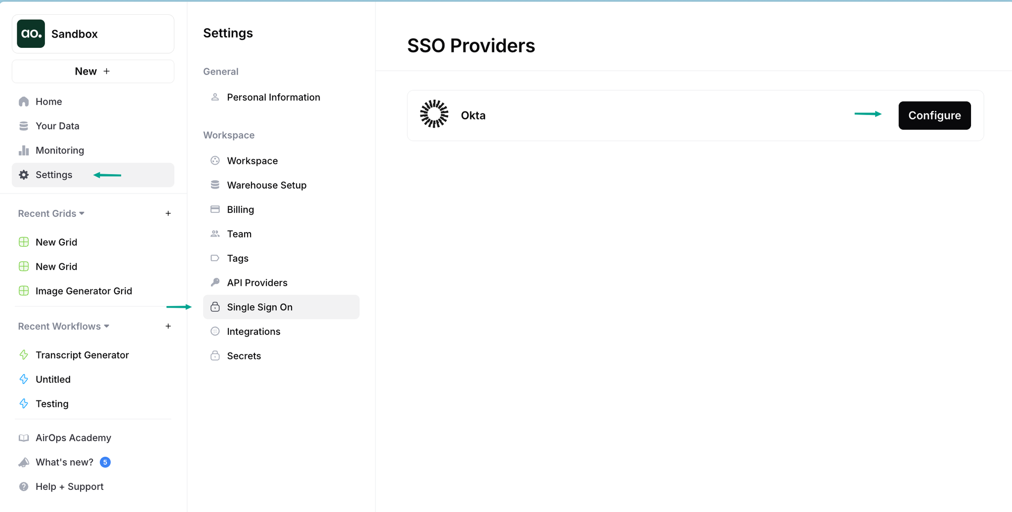Click the Personal Information person icon
Viewport: 1012px width, 512px height.
tap(215, 97)
